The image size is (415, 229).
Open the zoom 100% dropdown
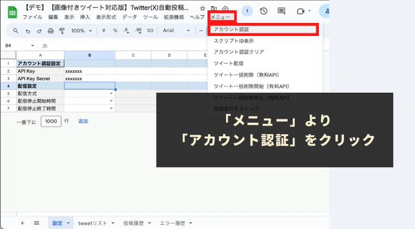click(x=81, y=31)
